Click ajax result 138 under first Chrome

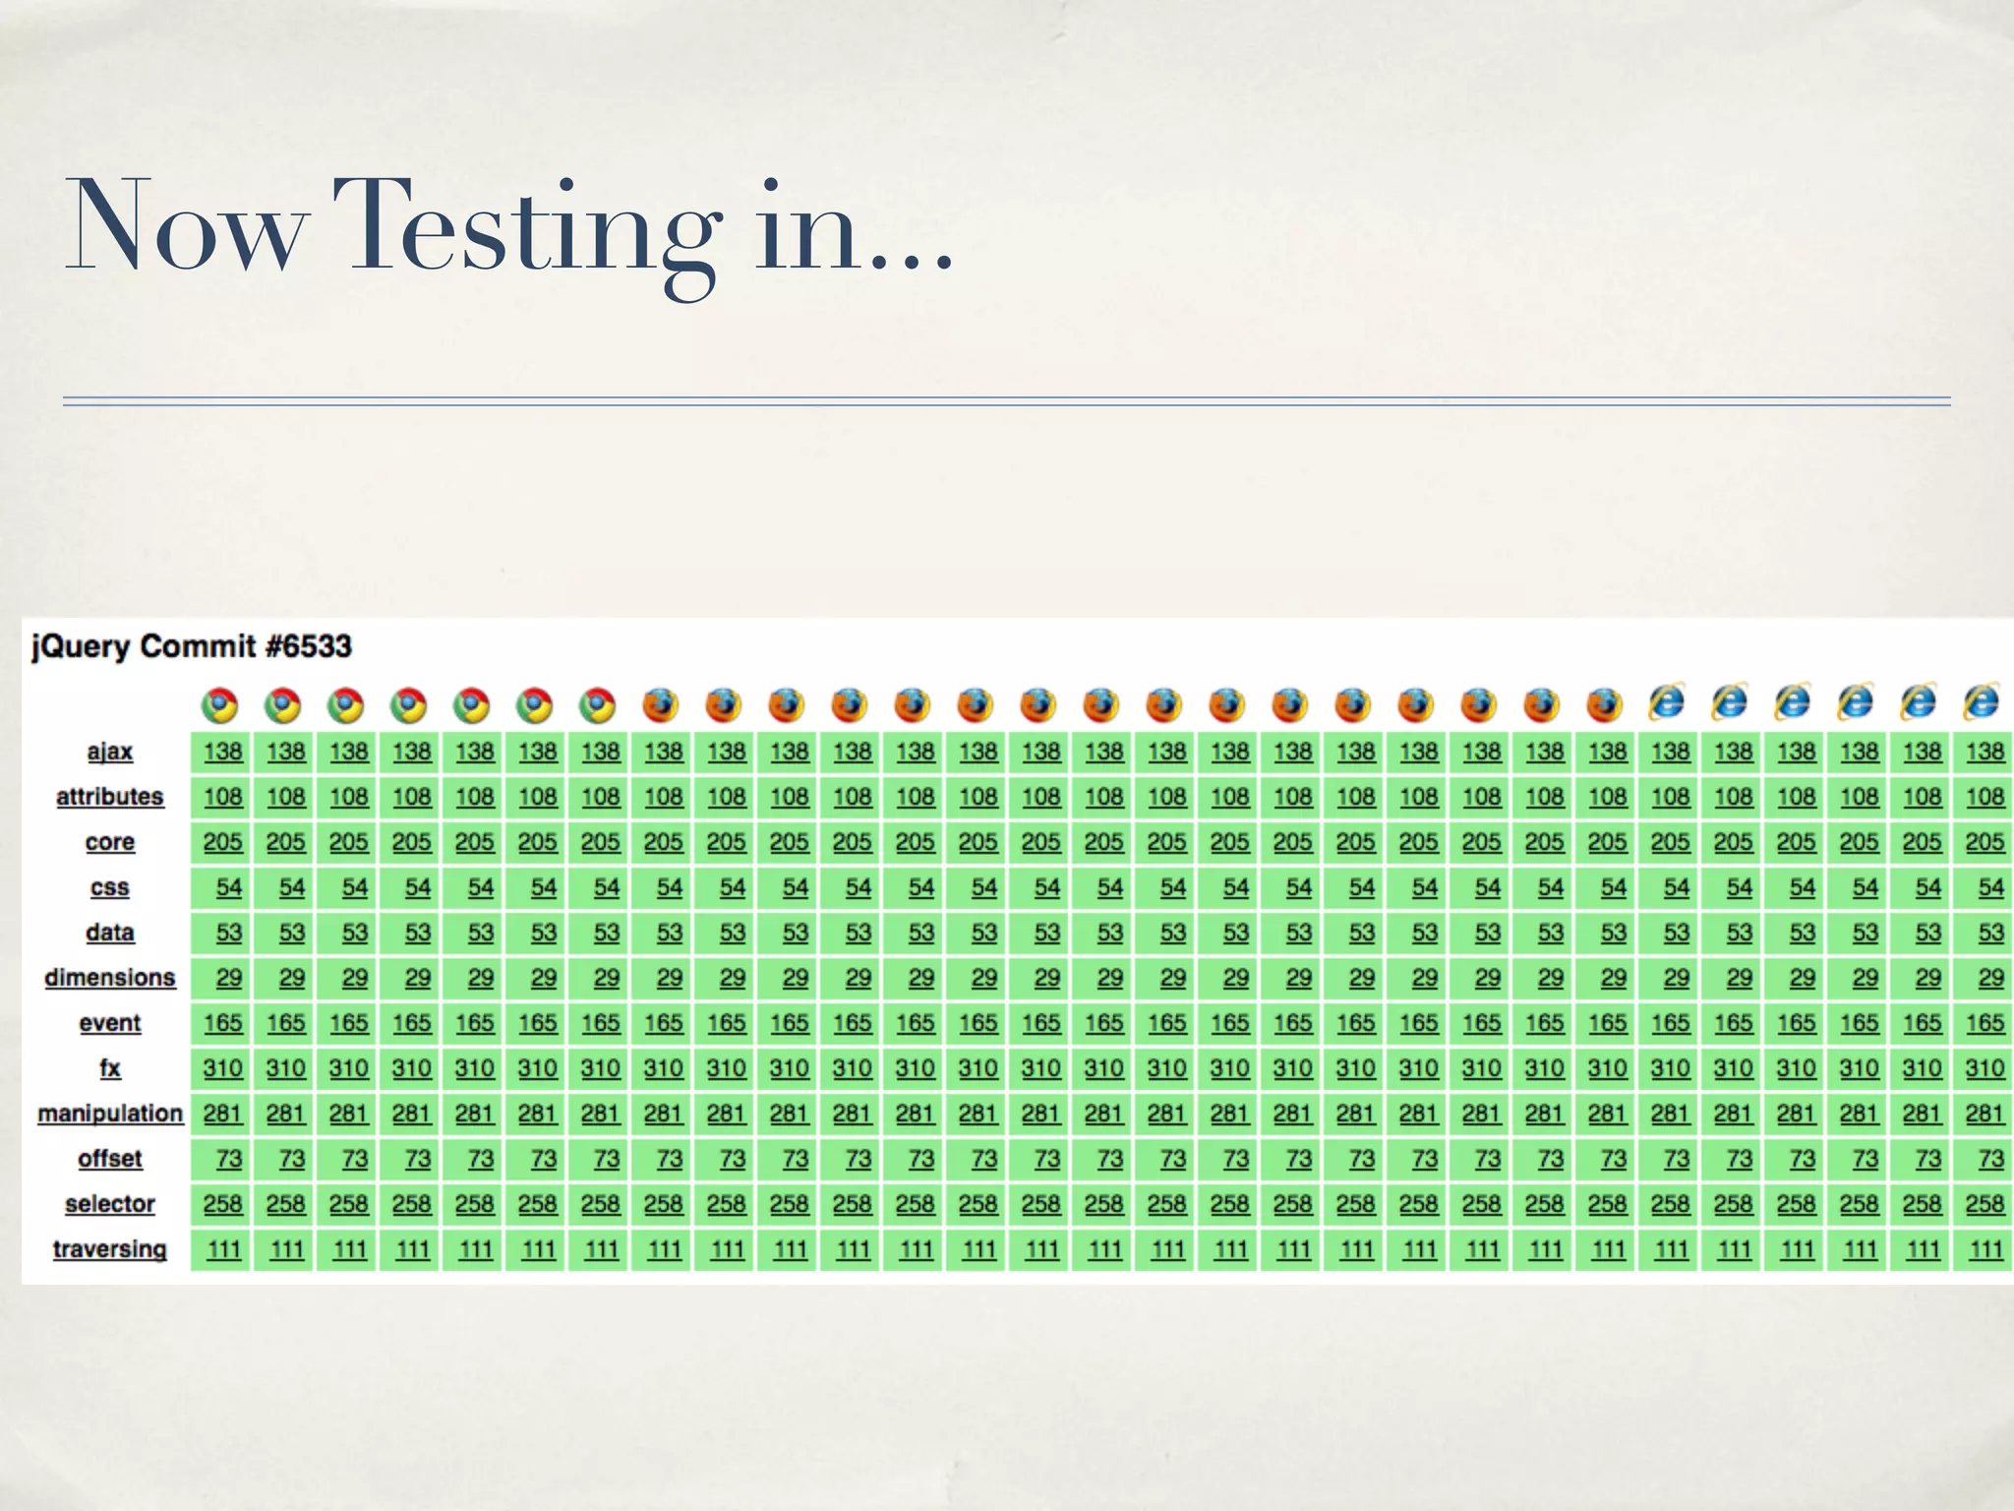click(223, 752)
